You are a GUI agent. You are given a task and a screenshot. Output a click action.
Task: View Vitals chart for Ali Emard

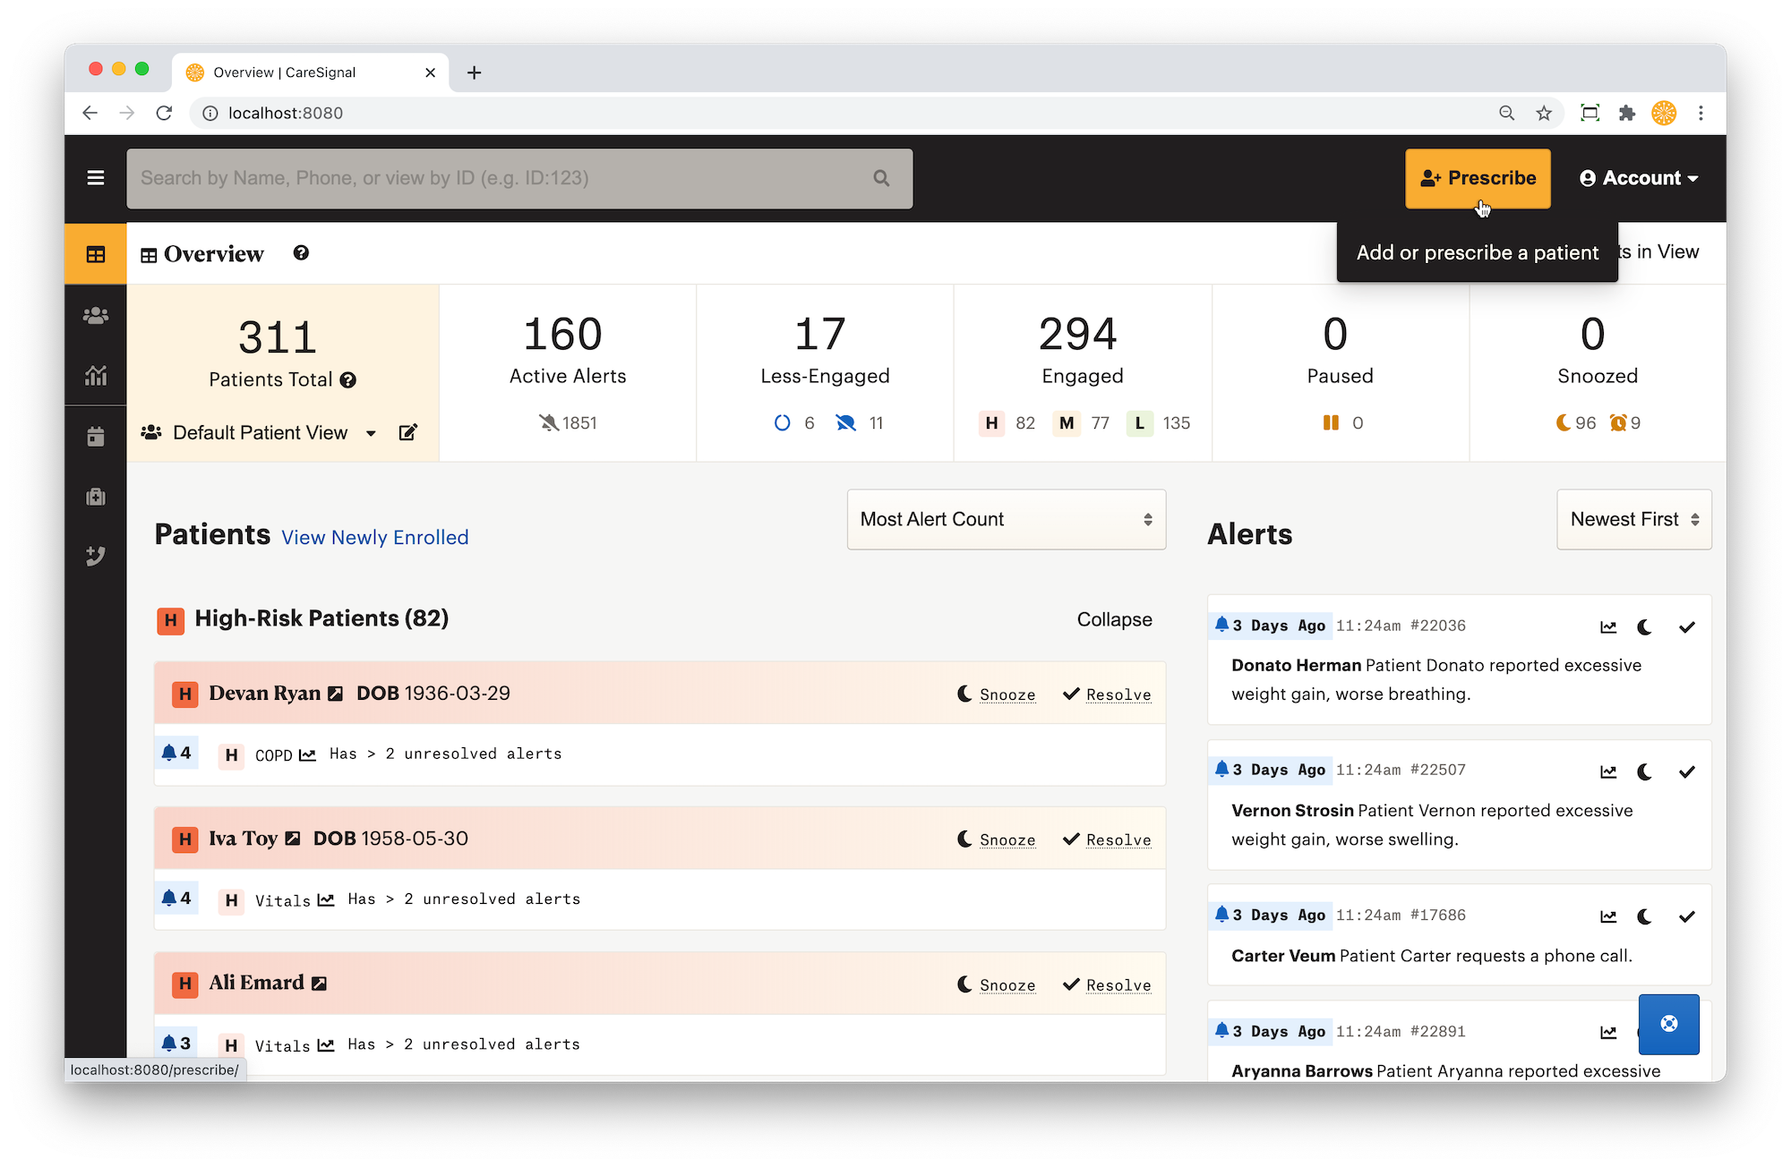[x=326, y=1045]
